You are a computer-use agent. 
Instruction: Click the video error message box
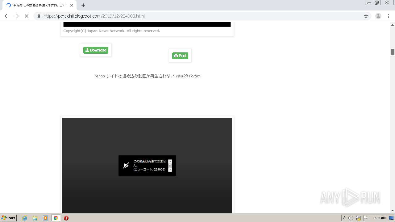point(147,166)
